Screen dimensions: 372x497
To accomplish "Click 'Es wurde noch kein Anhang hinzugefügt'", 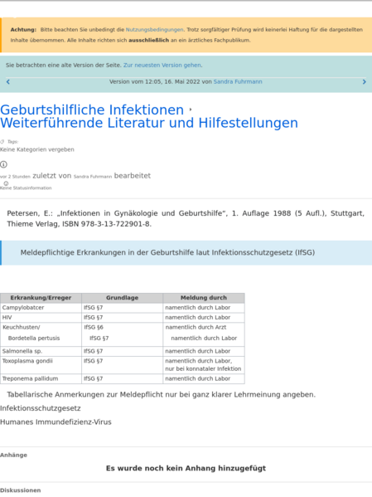I will click(x=186, y=468).
